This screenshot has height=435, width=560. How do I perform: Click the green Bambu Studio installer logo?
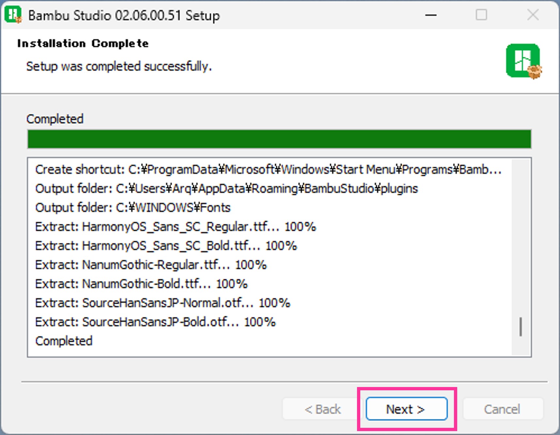523,61
